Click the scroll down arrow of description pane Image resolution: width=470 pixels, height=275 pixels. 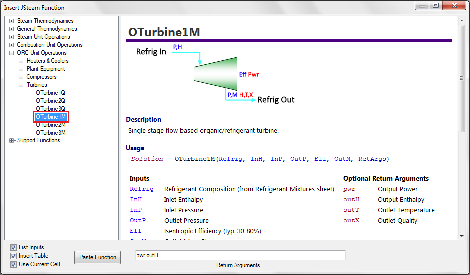tap(462, 236)
